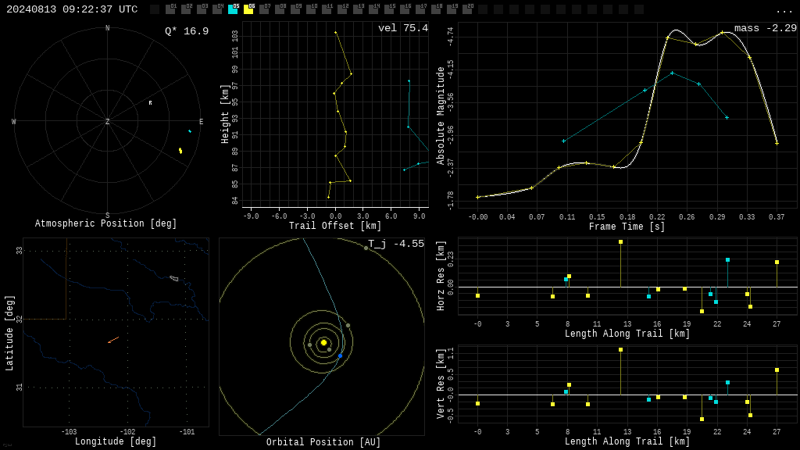Select station box 10 in top bar

[311, 9]
